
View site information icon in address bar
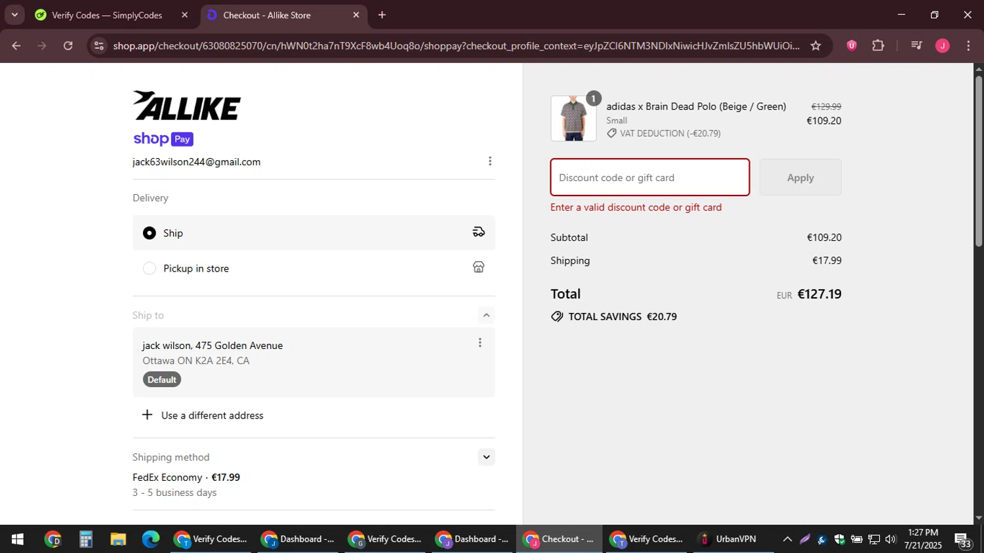coord(99,45)
